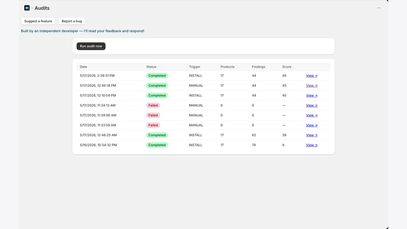Click INSTALL trigger on 12:46:25 AM row
This screenshot has width=407, height=229.
coord(195,135)
